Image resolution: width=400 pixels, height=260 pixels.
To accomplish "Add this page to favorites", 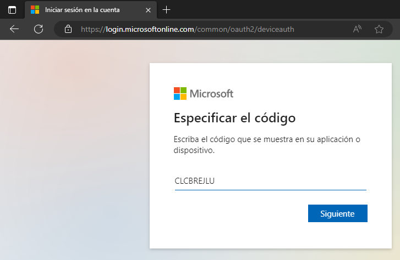I will 379,29.
